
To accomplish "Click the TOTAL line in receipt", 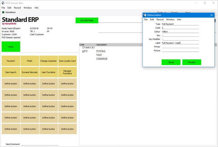I will pos(101,51).
